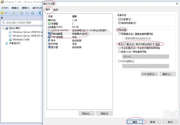Screen dimensions: 180x125
Task: Click the revert snapshot toolbar icon
Action: [x=27, y=13]
